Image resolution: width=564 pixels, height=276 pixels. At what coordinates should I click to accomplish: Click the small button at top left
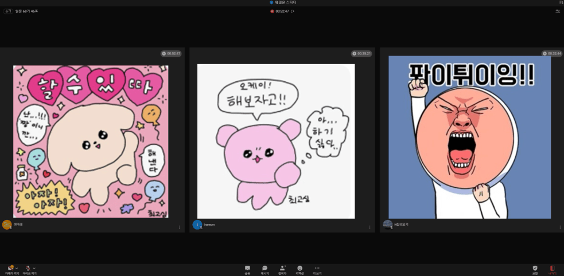point(7,11)
